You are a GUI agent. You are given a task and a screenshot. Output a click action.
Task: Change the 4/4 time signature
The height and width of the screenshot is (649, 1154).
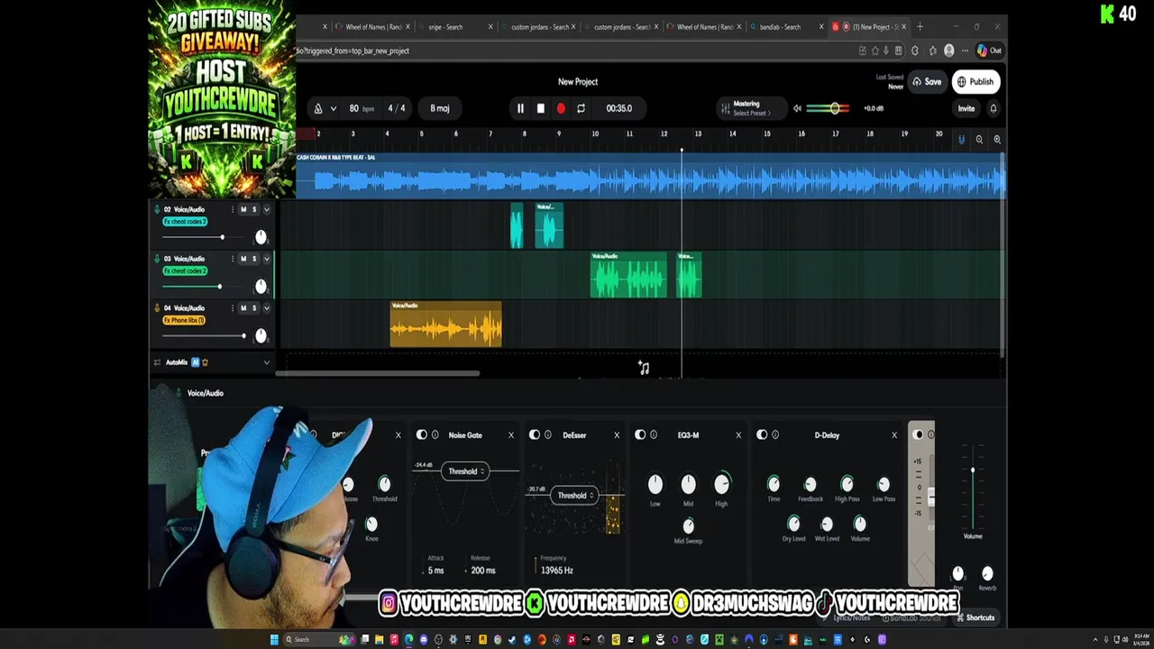click(396, 108)
